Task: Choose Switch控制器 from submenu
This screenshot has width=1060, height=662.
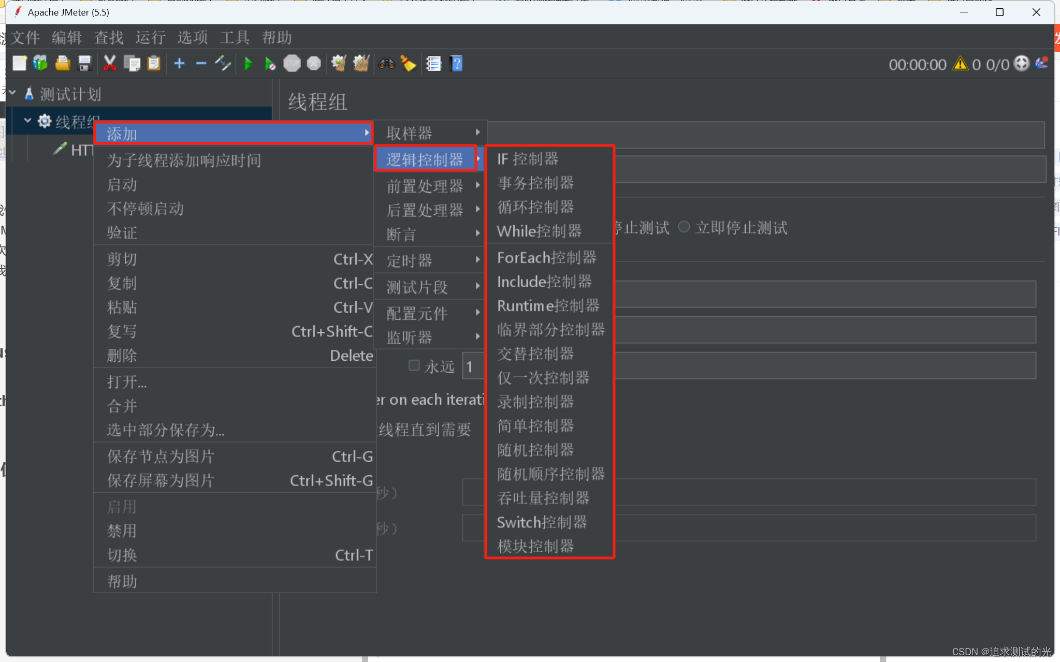Action: pyautogui.click(x=549, y=522)
